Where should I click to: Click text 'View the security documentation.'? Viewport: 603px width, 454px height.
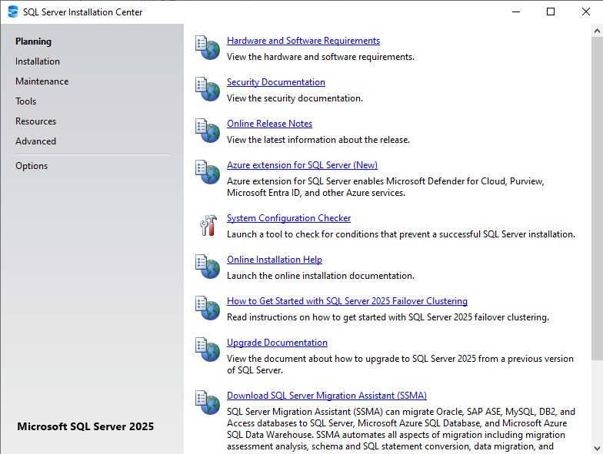coord(295,98)
